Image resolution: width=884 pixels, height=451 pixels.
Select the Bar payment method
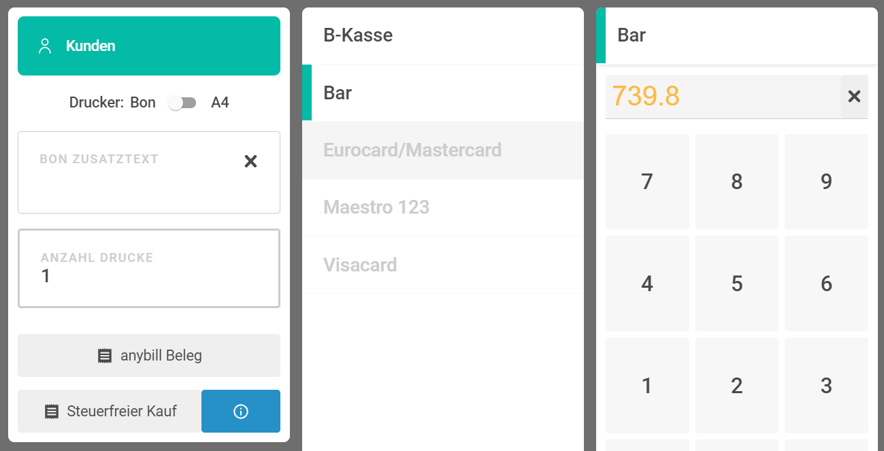point(443,93)
